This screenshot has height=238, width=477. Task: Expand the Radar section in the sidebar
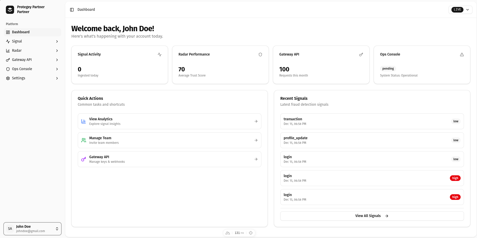pos(57,50)
